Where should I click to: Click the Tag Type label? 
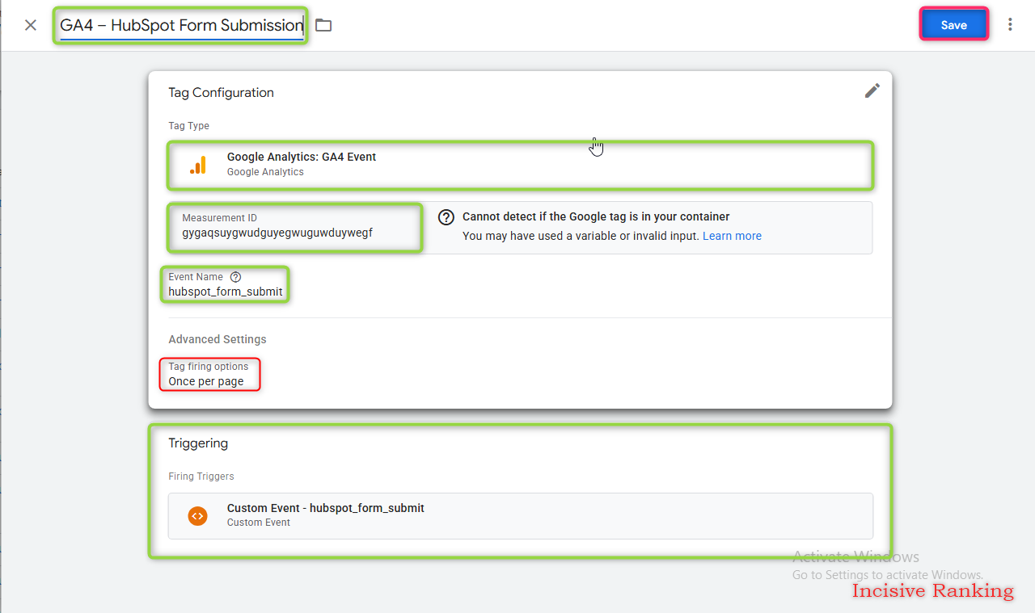point(188,126)
